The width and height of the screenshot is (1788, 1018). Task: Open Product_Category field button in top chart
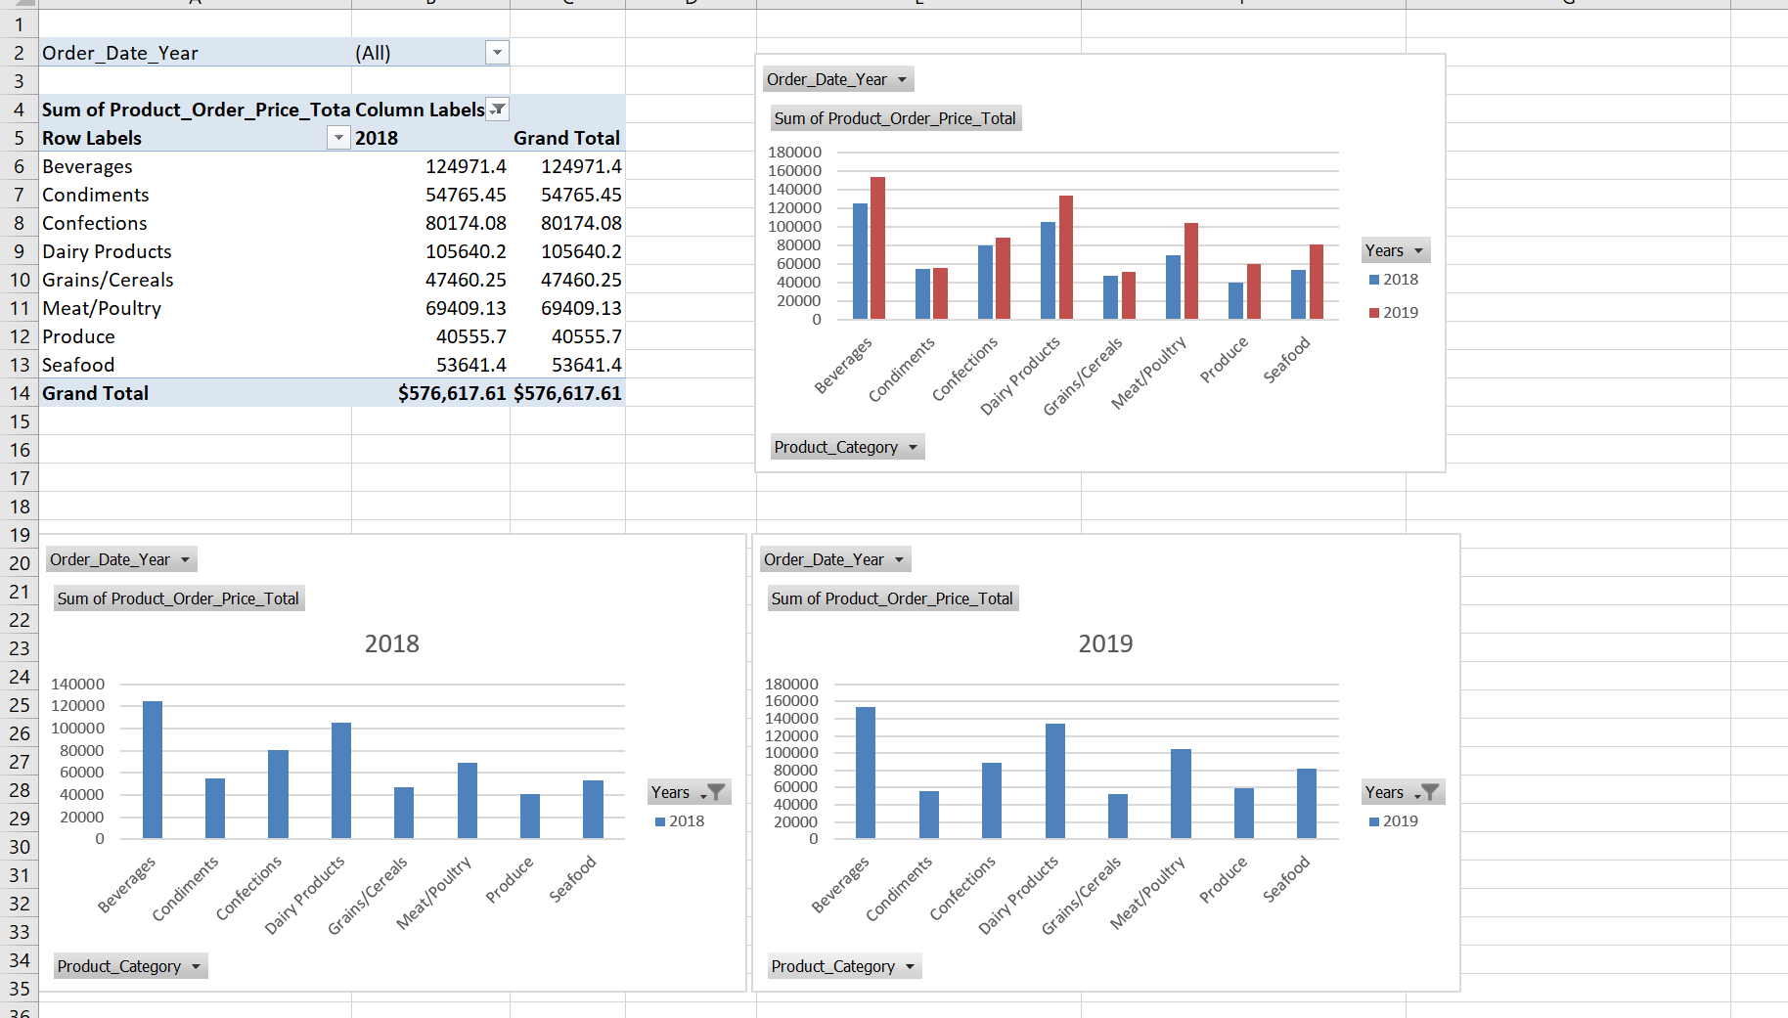click(x=847, y=447)
